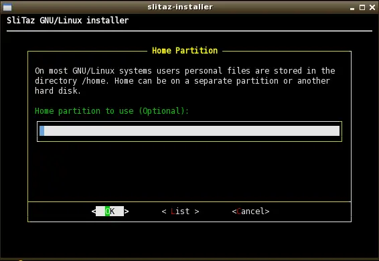Open the slitaz-installer window menu icon
Viewport: 379px width, 261px height.
click(7, 7)
